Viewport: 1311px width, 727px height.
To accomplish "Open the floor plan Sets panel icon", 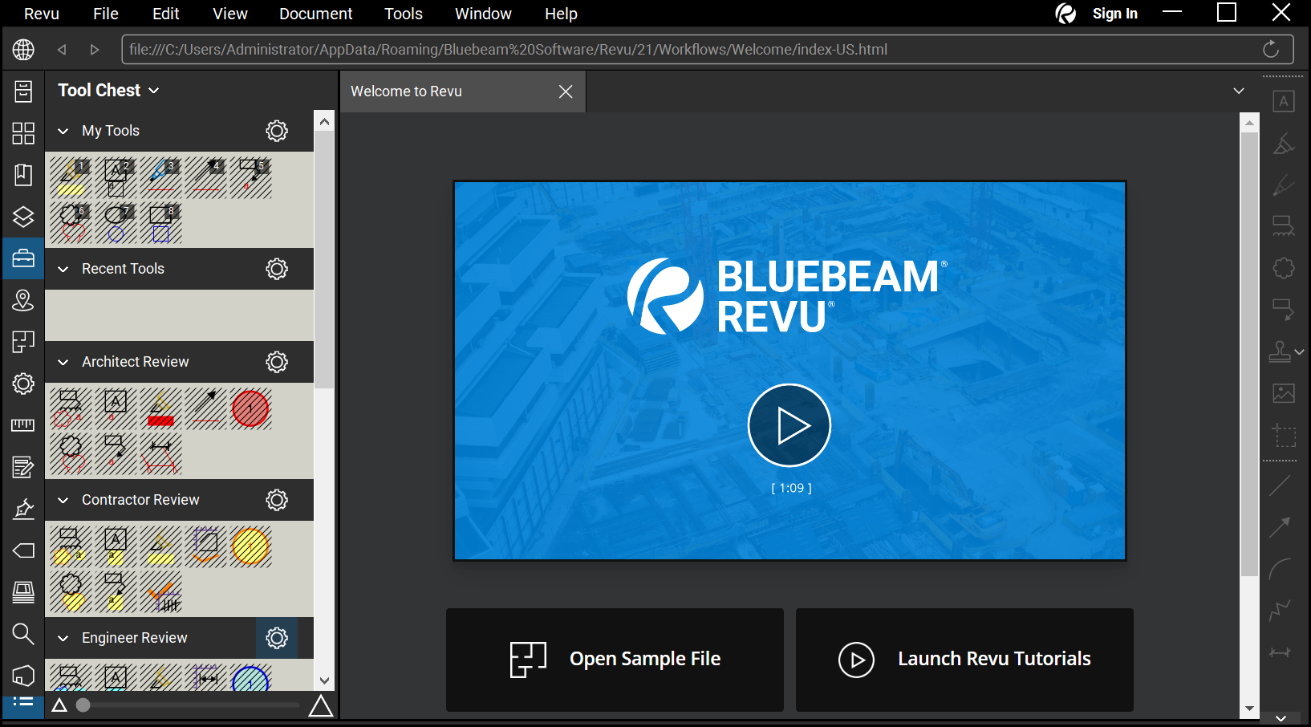I will pos(23,341).
